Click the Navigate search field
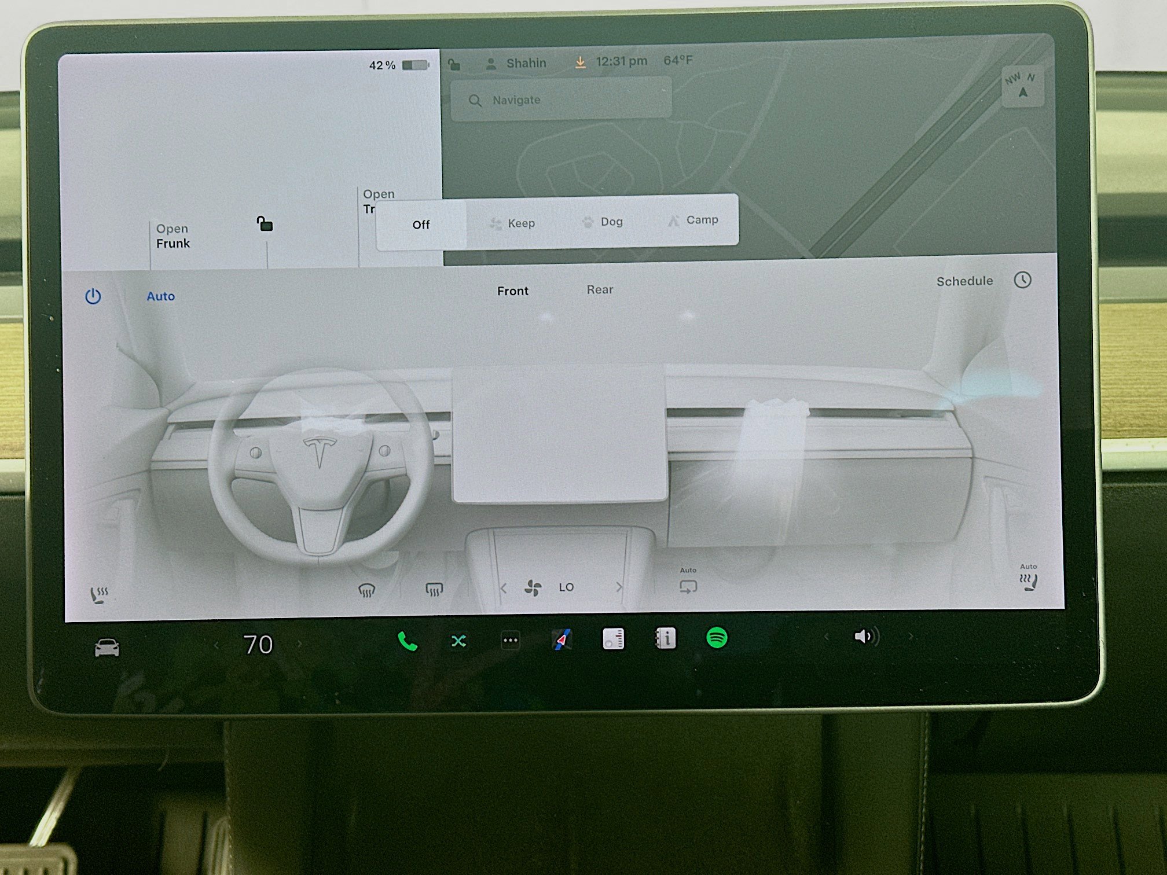This screenshot has height=875, width=1167. point(561,100)
